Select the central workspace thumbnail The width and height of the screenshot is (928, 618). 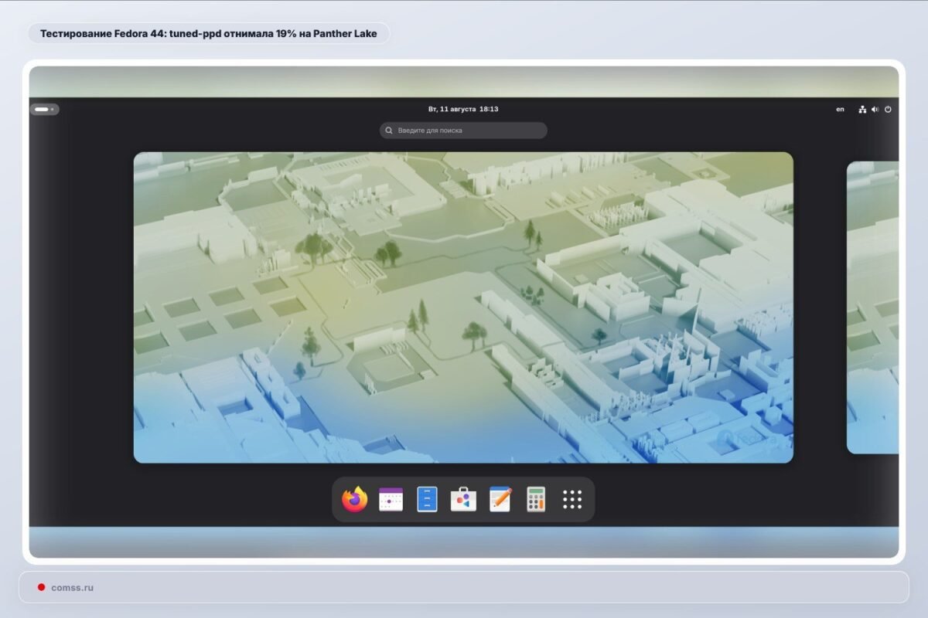(x=463, y=307)
